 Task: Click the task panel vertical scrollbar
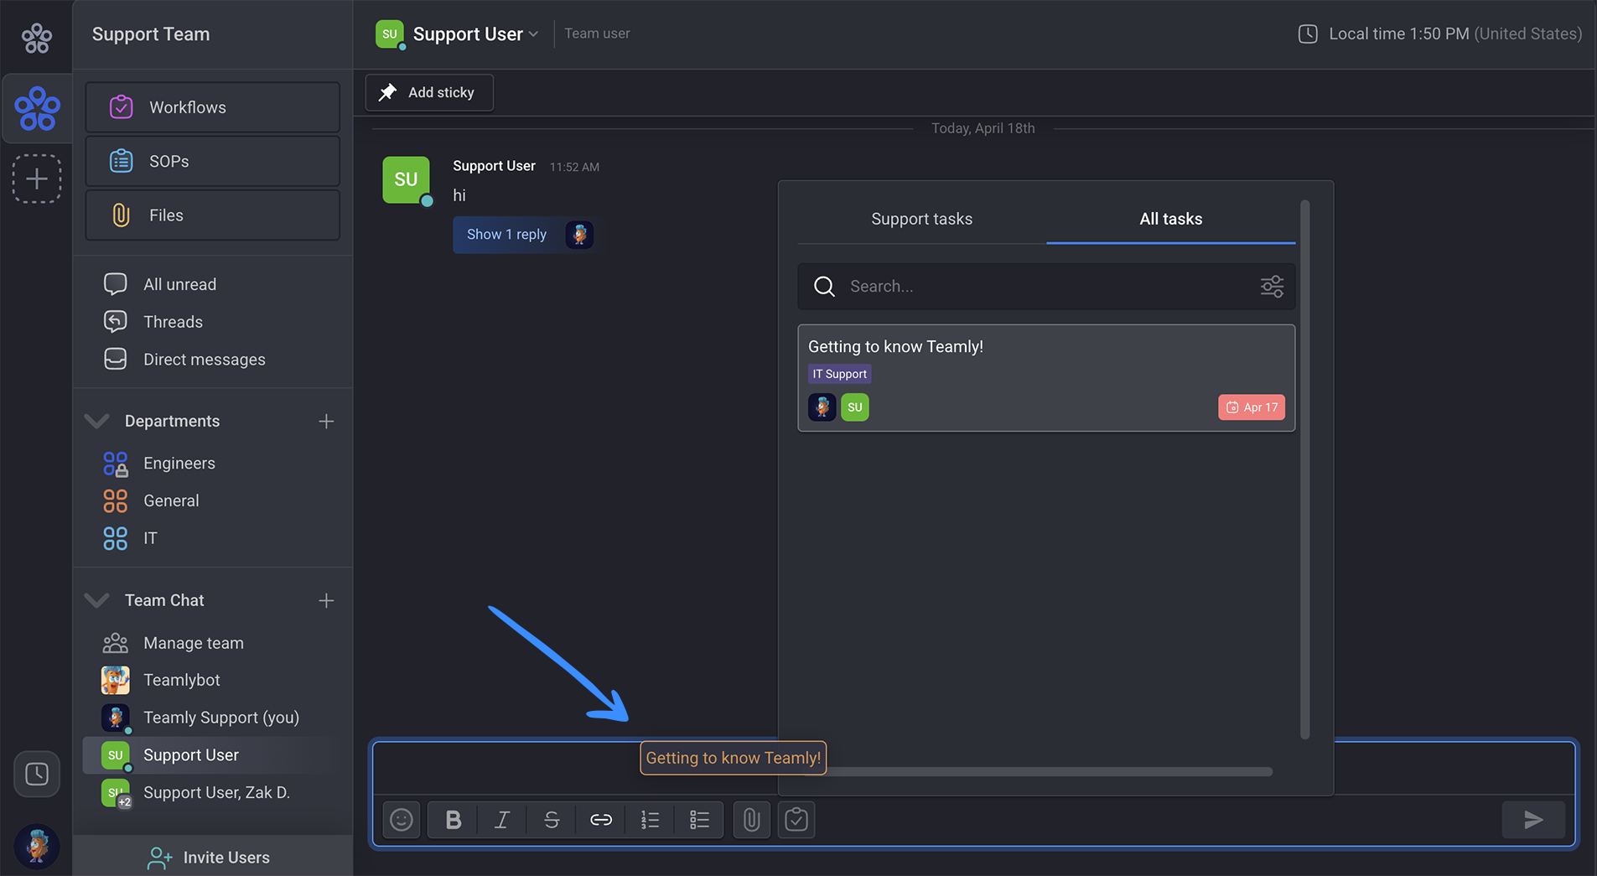[x=1304, y=469]
